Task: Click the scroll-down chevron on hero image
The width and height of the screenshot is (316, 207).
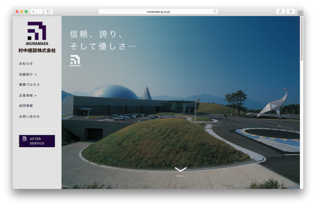Action: (x=180, y=169)
